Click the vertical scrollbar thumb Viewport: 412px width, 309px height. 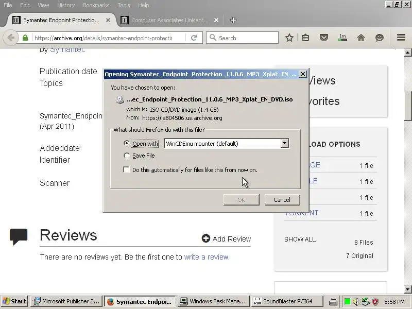coord(408,106)
